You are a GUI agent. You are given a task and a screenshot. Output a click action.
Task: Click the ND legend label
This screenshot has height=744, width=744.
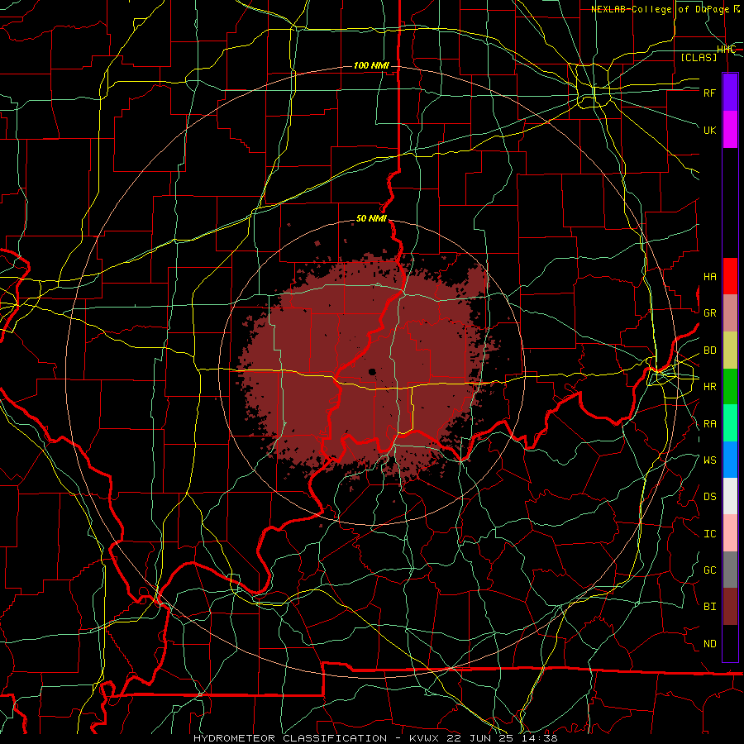[x=709, y=643]
